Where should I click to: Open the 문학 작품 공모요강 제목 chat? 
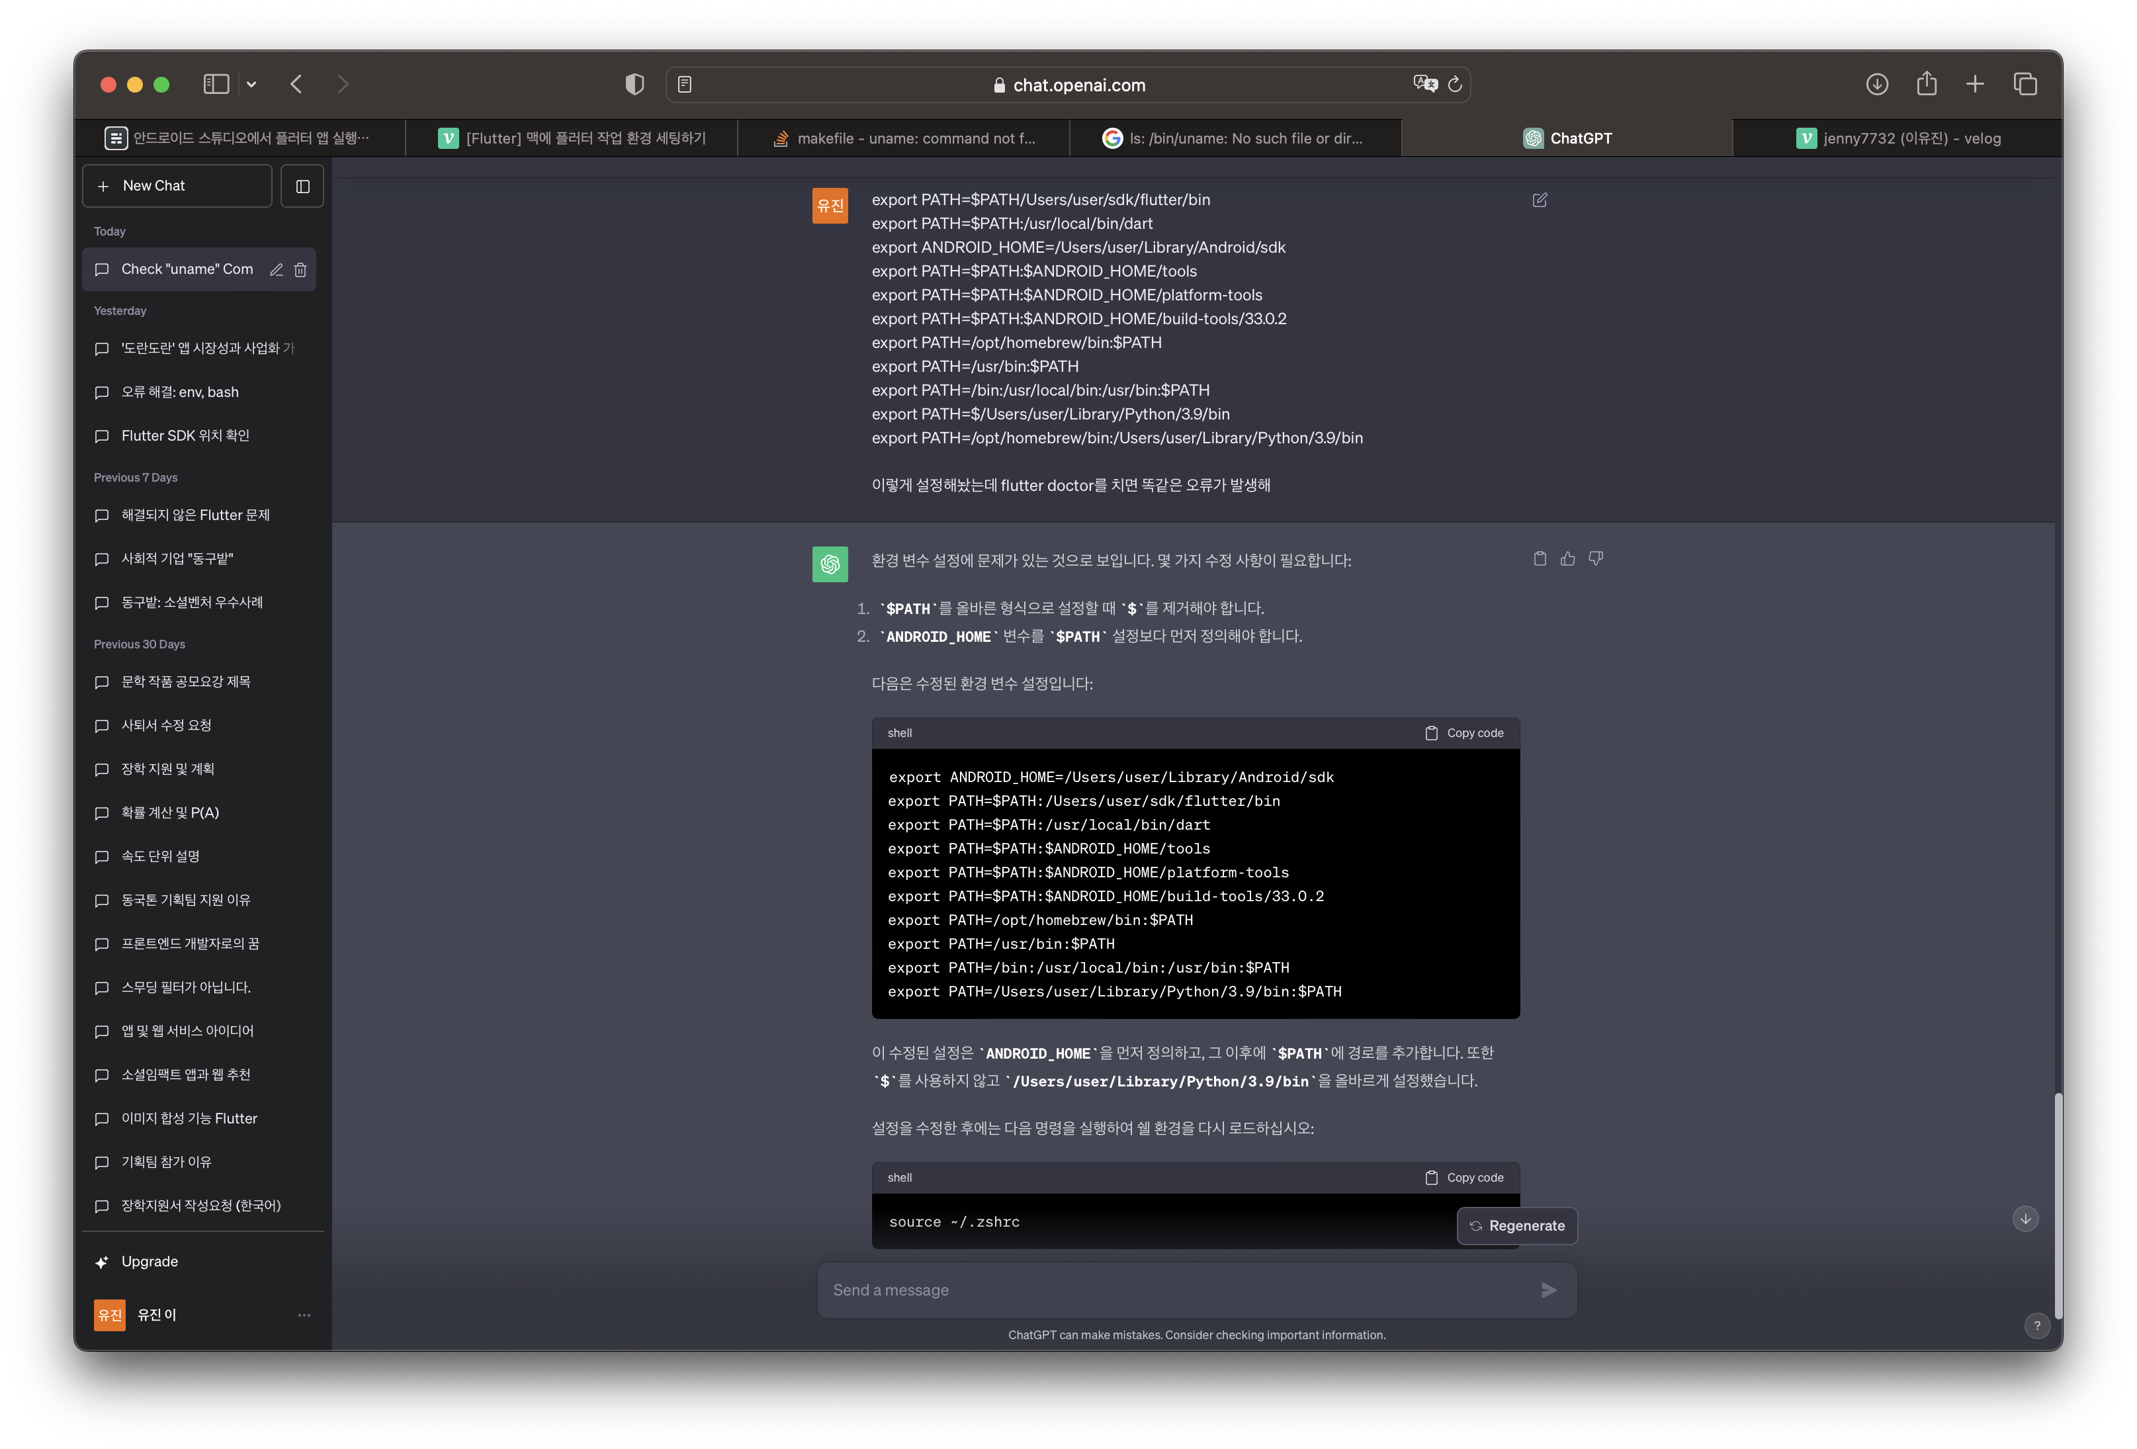(x=200, y=682)
